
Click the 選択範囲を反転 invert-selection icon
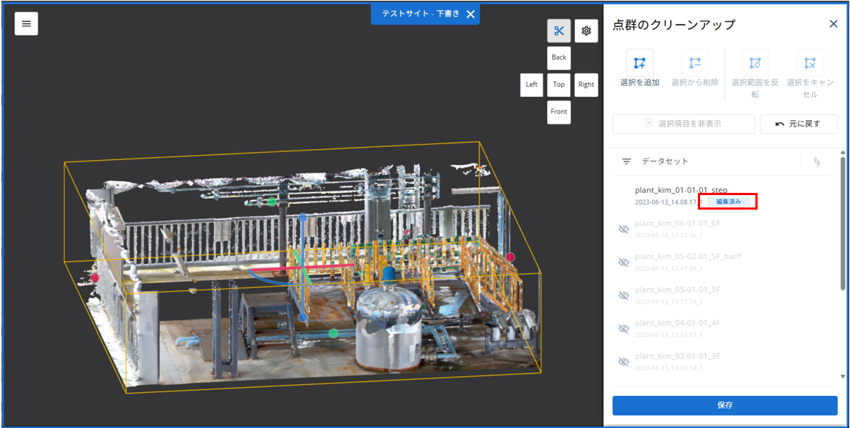coord(755,63)
